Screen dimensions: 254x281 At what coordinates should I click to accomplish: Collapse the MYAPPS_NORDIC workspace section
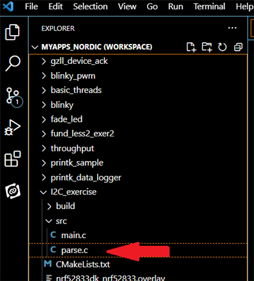pos(35,47)
